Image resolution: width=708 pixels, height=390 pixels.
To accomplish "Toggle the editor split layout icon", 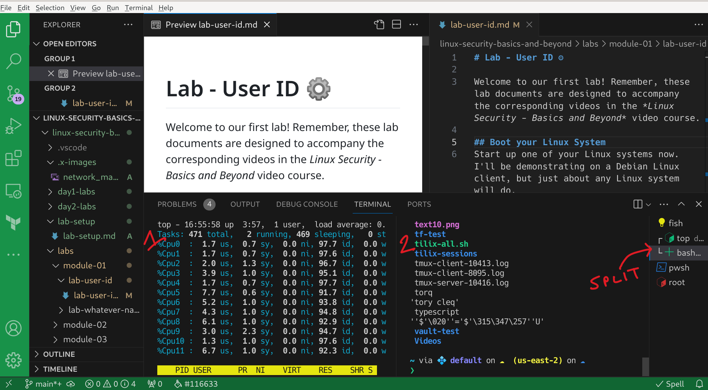I will point(396,24).
